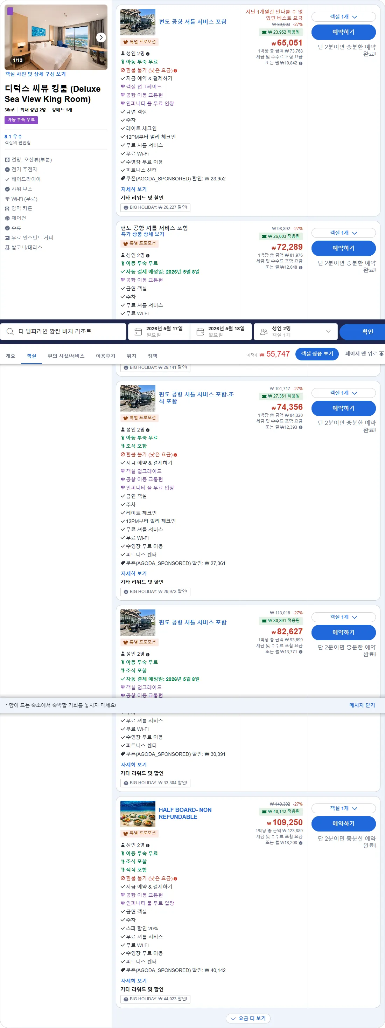Viewport: 385px width, 1028px height.
Task: Click ₩23,952 coupon applied badge
Action: (281, 32)
